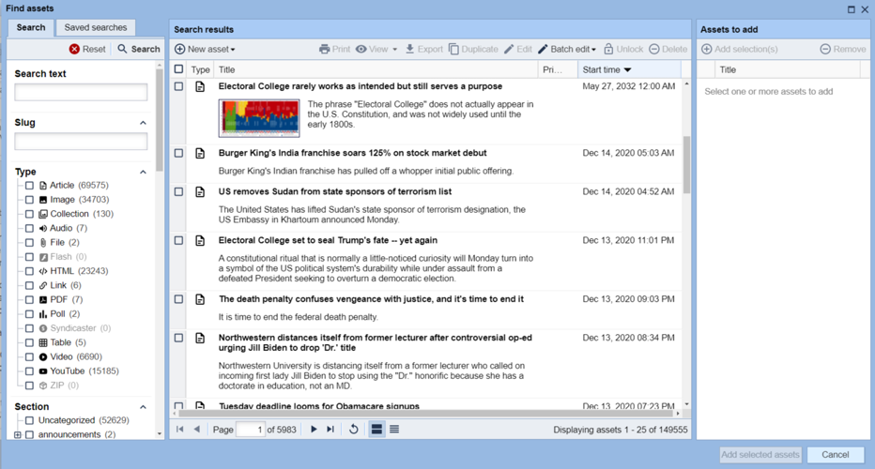Click the results vertical scrollbar
Viewport: 875px width, 469px height.
point(686,164)
